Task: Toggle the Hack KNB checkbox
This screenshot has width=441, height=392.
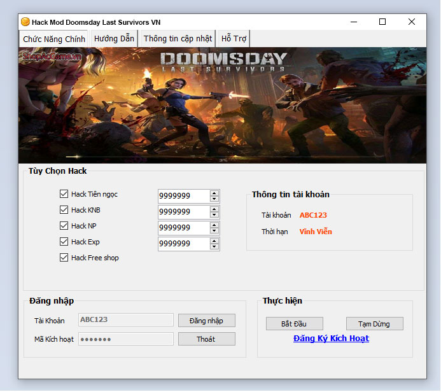Action: pyautogui.click(x=64, y=210)
